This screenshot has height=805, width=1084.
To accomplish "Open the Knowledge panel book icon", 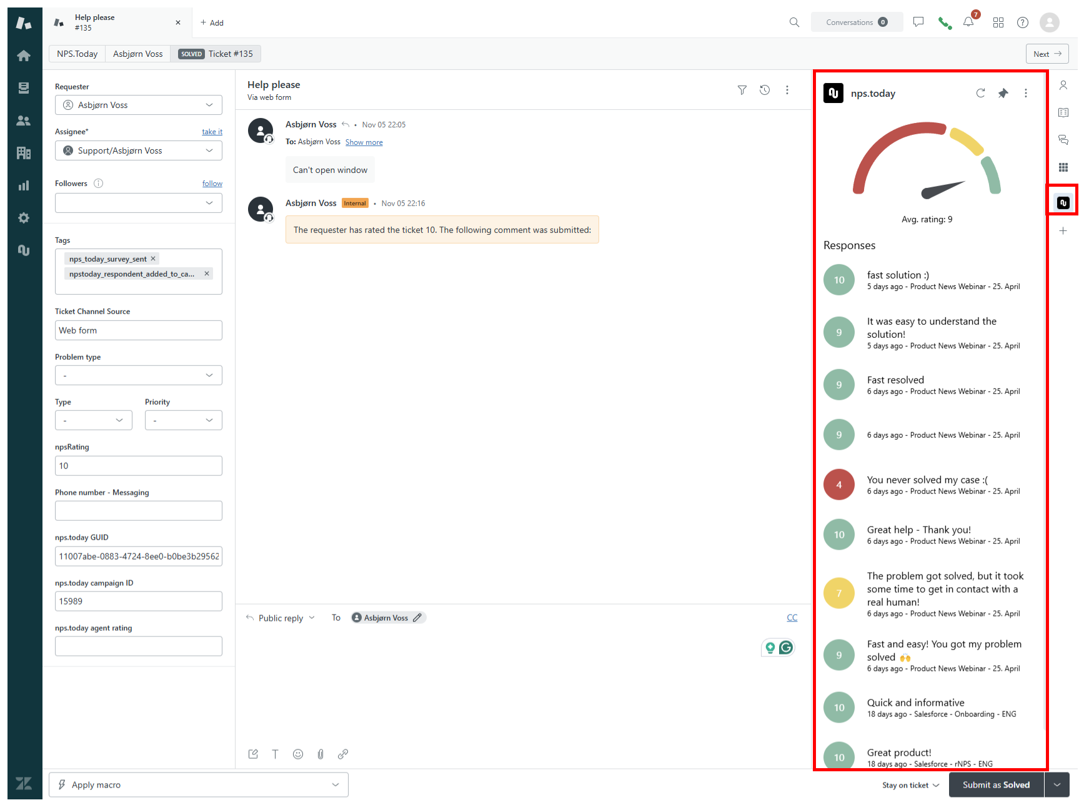I will [1063, 112].
